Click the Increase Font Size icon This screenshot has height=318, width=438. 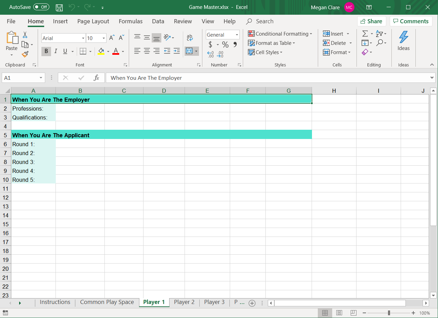112,38
